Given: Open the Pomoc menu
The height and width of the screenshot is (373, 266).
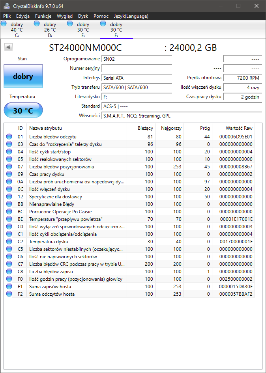Looking at the screenshot, I should point(101,16).
